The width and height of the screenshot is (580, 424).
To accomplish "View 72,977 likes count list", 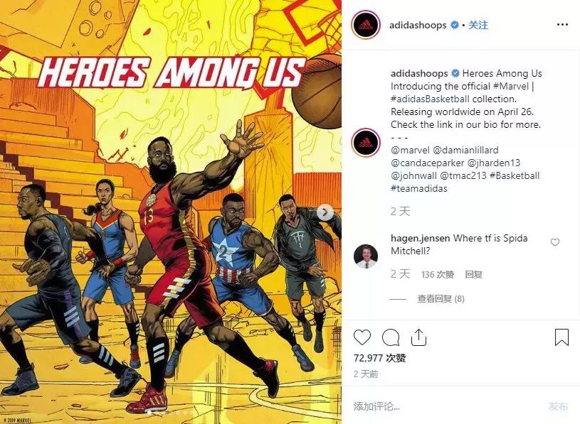I will [x=379, y=358].
